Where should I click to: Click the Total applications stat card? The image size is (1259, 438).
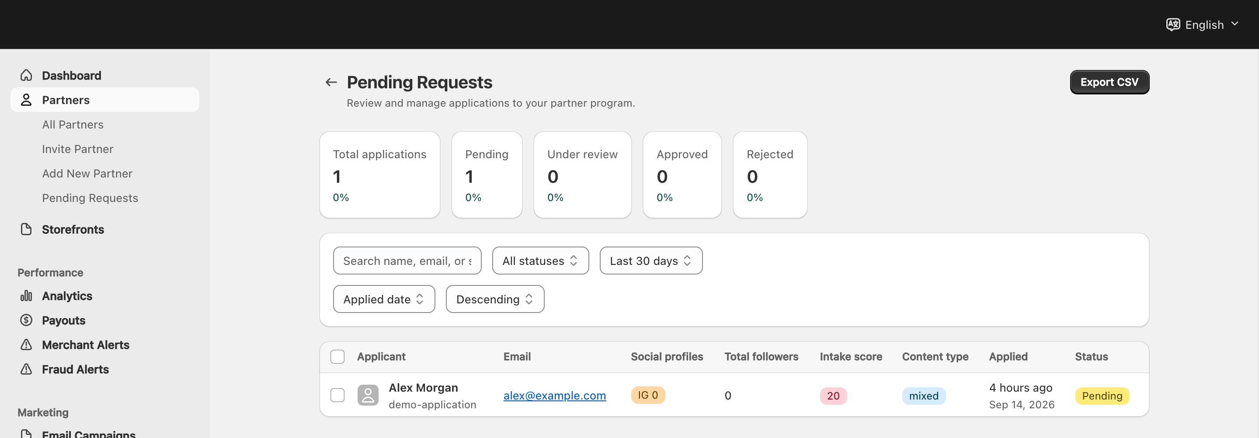380,174
